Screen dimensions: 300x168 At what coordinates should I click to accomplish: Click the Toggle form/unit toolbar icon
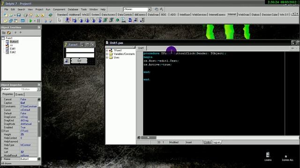(16, 21)
